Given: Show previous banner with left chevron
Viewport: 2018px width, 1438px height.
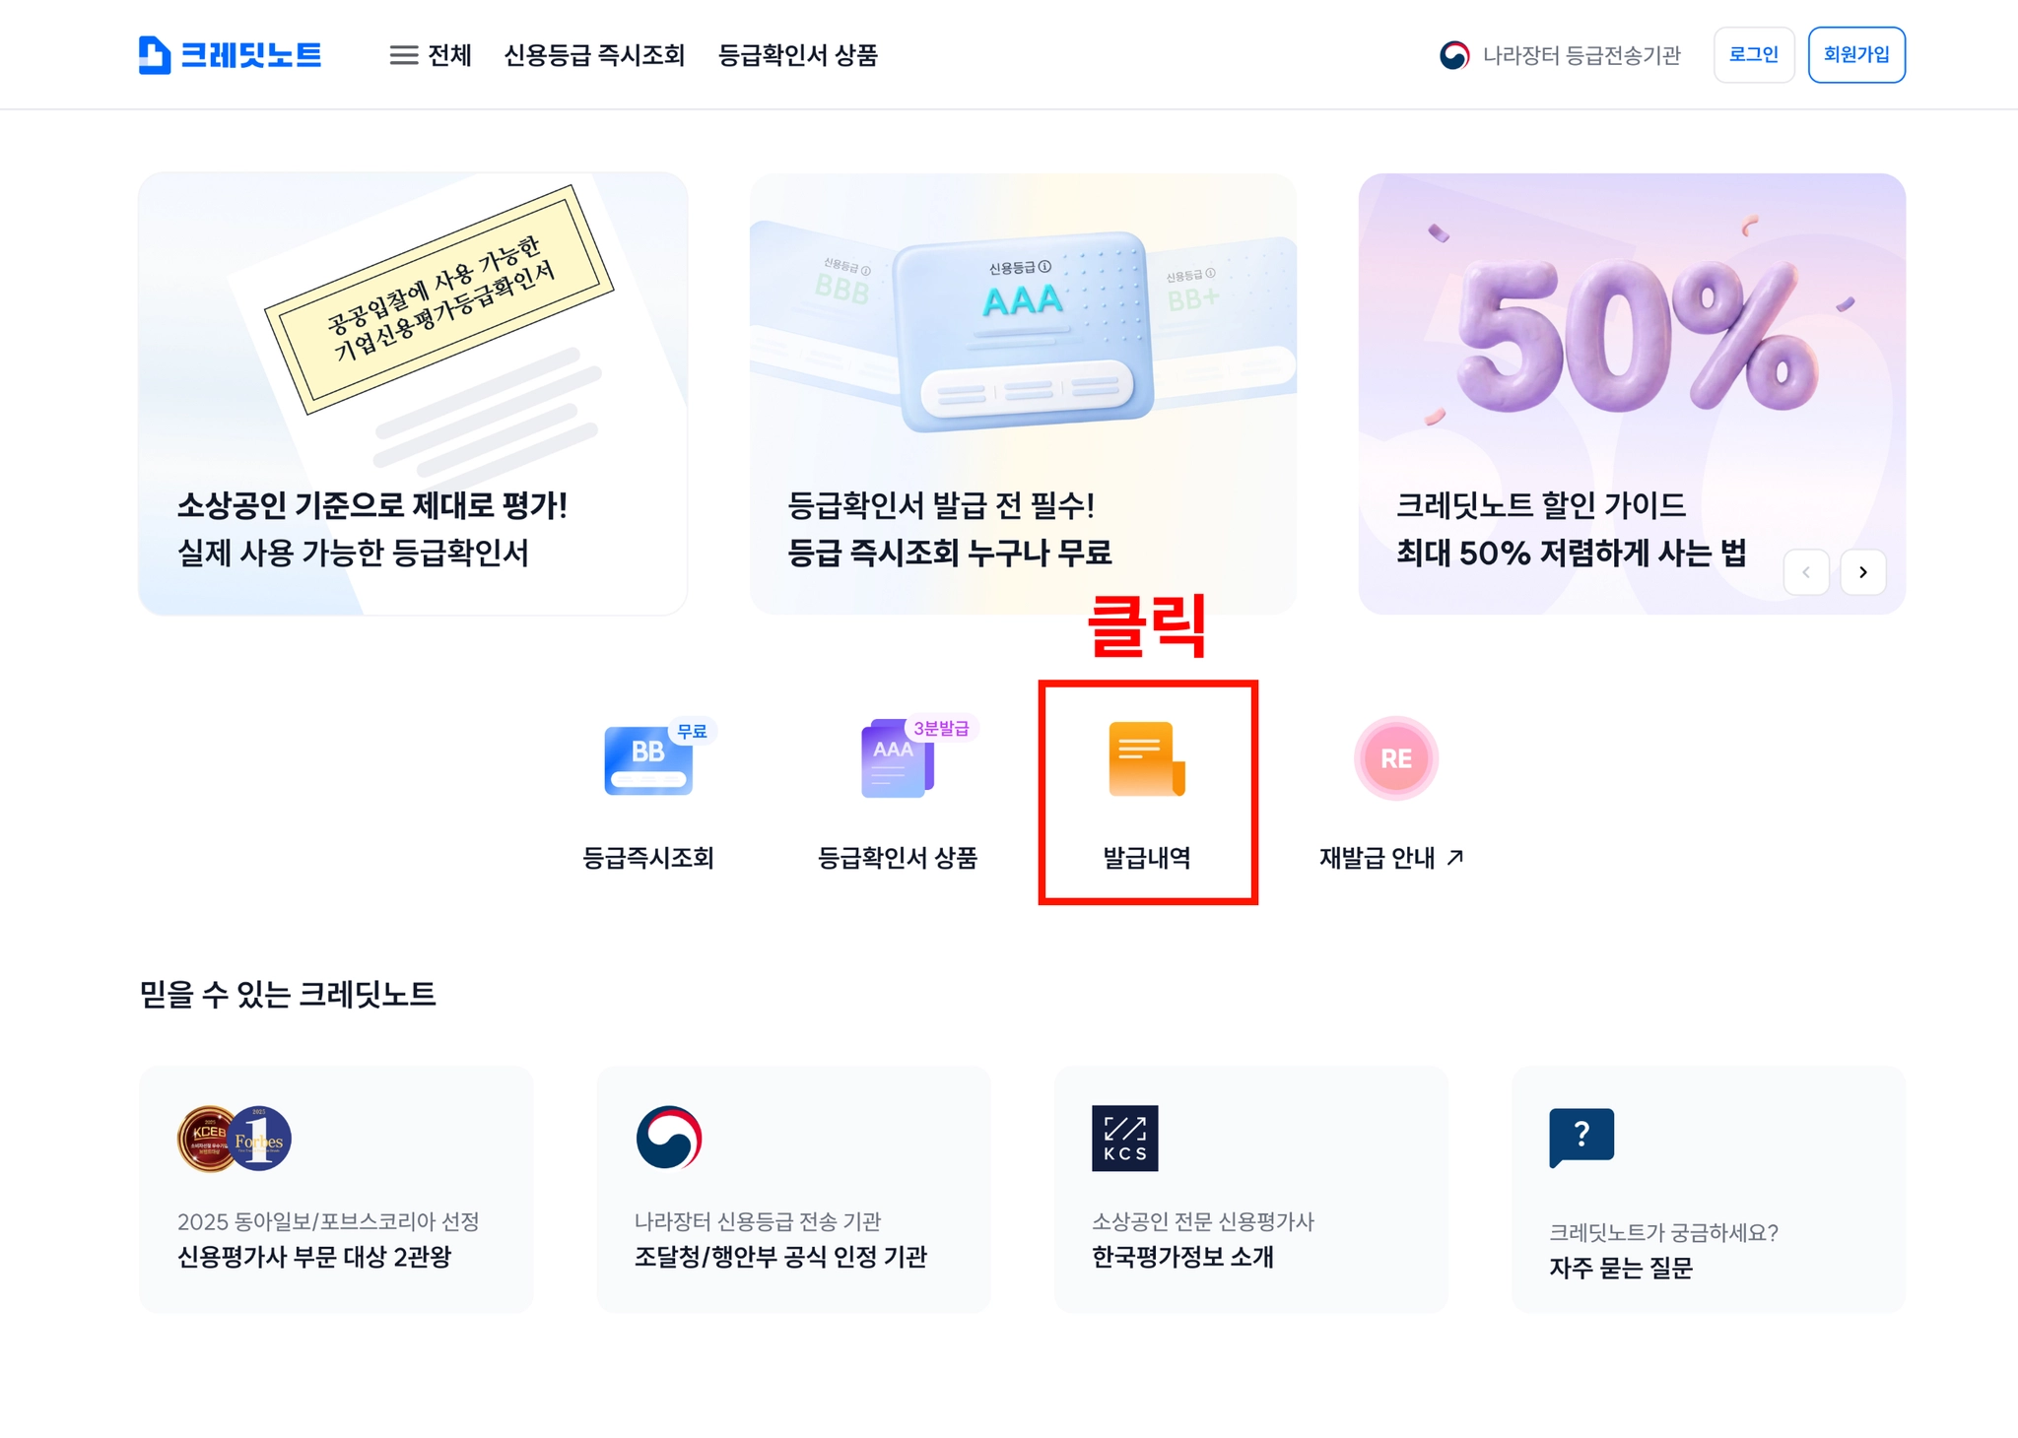Looking at the screenshot, I should (1806, 572).
